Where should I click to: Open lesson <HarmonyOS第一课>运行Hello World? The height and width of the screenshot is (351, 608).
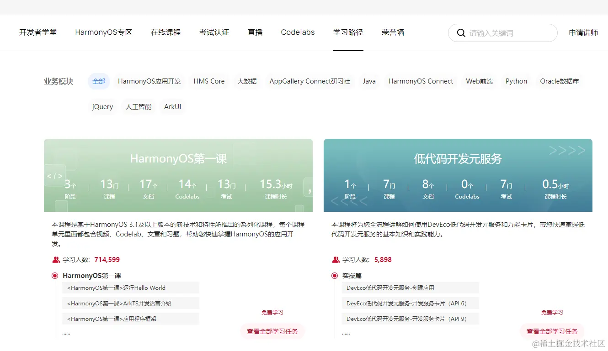(131, 288)
